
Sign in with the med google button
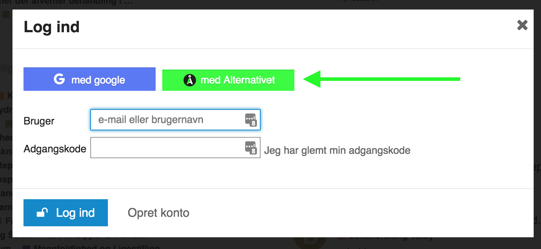coord(90,79)
